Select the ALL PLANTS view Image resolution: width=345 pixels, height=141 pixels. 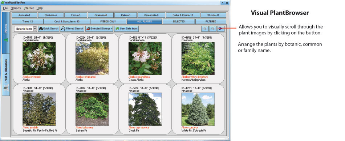[x=144, y=21]
